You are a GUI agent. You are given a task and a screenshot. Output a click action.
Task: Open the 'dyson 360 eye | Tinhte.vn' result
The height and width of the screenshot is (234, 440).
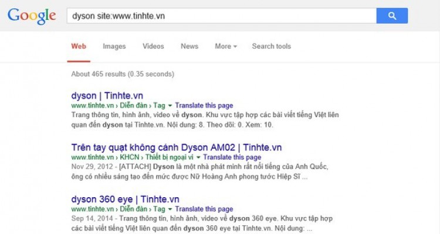coord(125,199)
